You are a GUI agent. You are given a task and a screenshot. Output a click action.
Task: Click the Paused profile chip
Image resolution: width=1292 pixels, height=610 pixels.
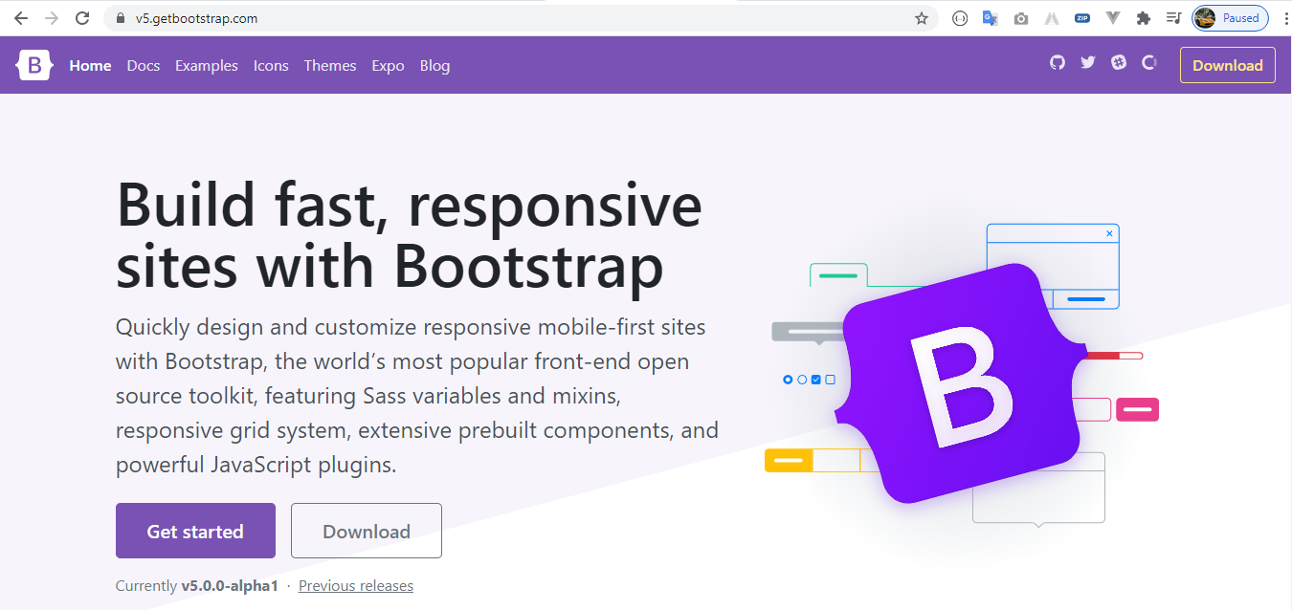pyautogui.click(x=1230, y=17)
